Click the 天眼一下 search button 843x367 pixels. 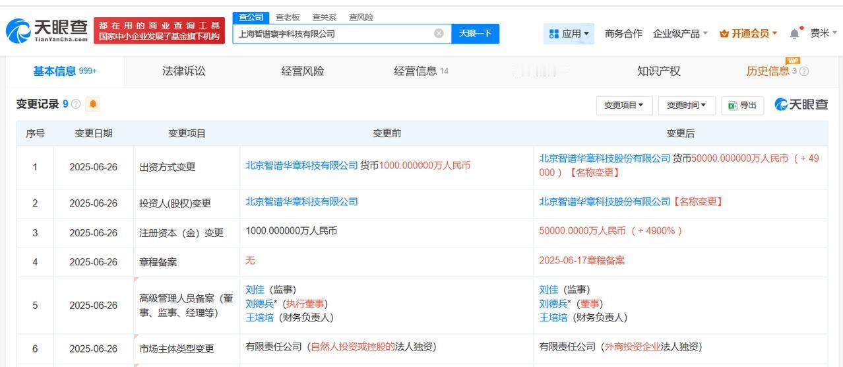click(x=475, y=34)
